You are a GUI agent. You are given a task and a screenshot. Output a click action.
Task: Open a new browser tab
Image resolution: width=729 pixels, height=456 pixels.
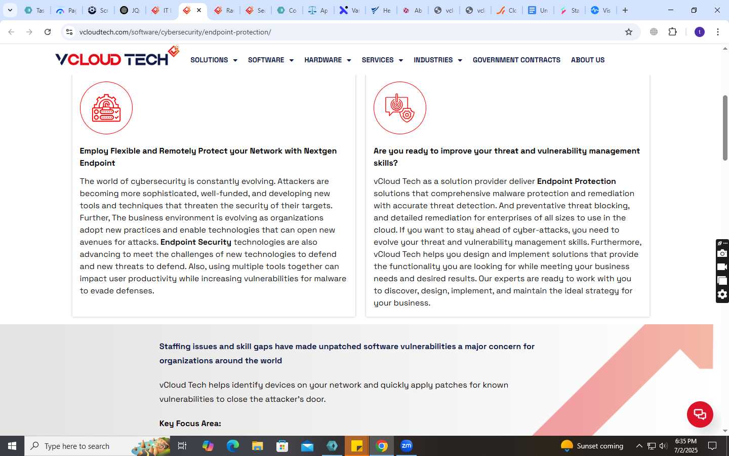coord(625,10)
